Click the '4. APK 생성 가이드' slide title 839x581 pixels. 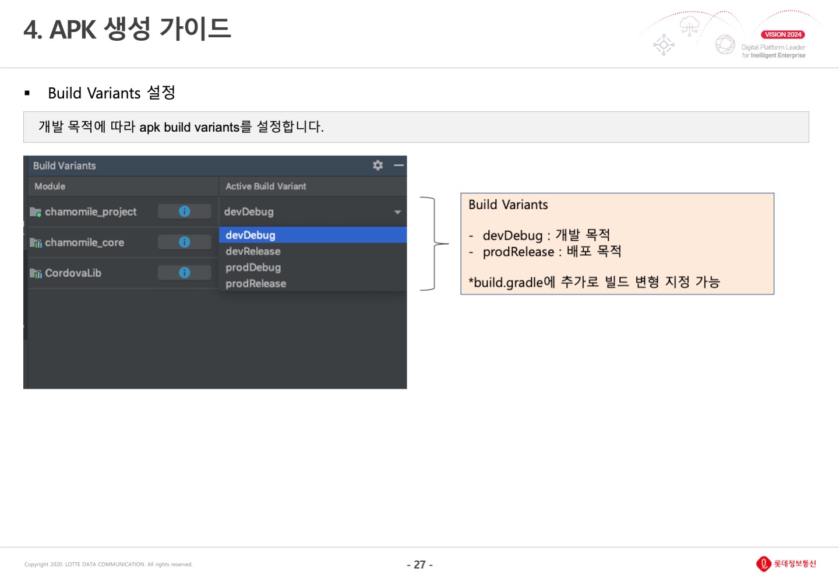128,29
